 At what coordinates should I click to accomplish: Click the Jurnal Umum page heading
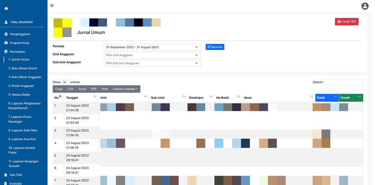tap(91, 33)
